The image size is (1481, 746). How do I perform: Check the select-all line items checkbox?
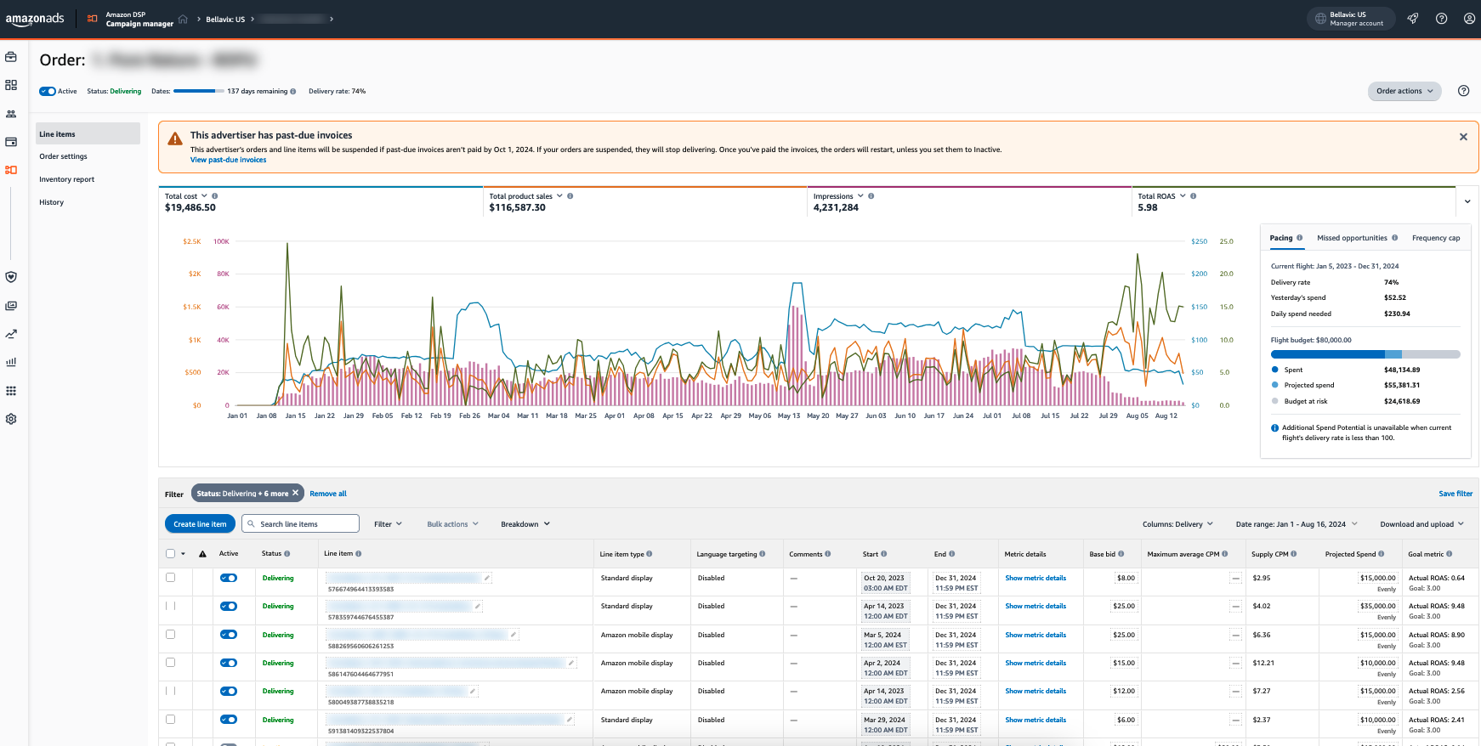(171, 554)
